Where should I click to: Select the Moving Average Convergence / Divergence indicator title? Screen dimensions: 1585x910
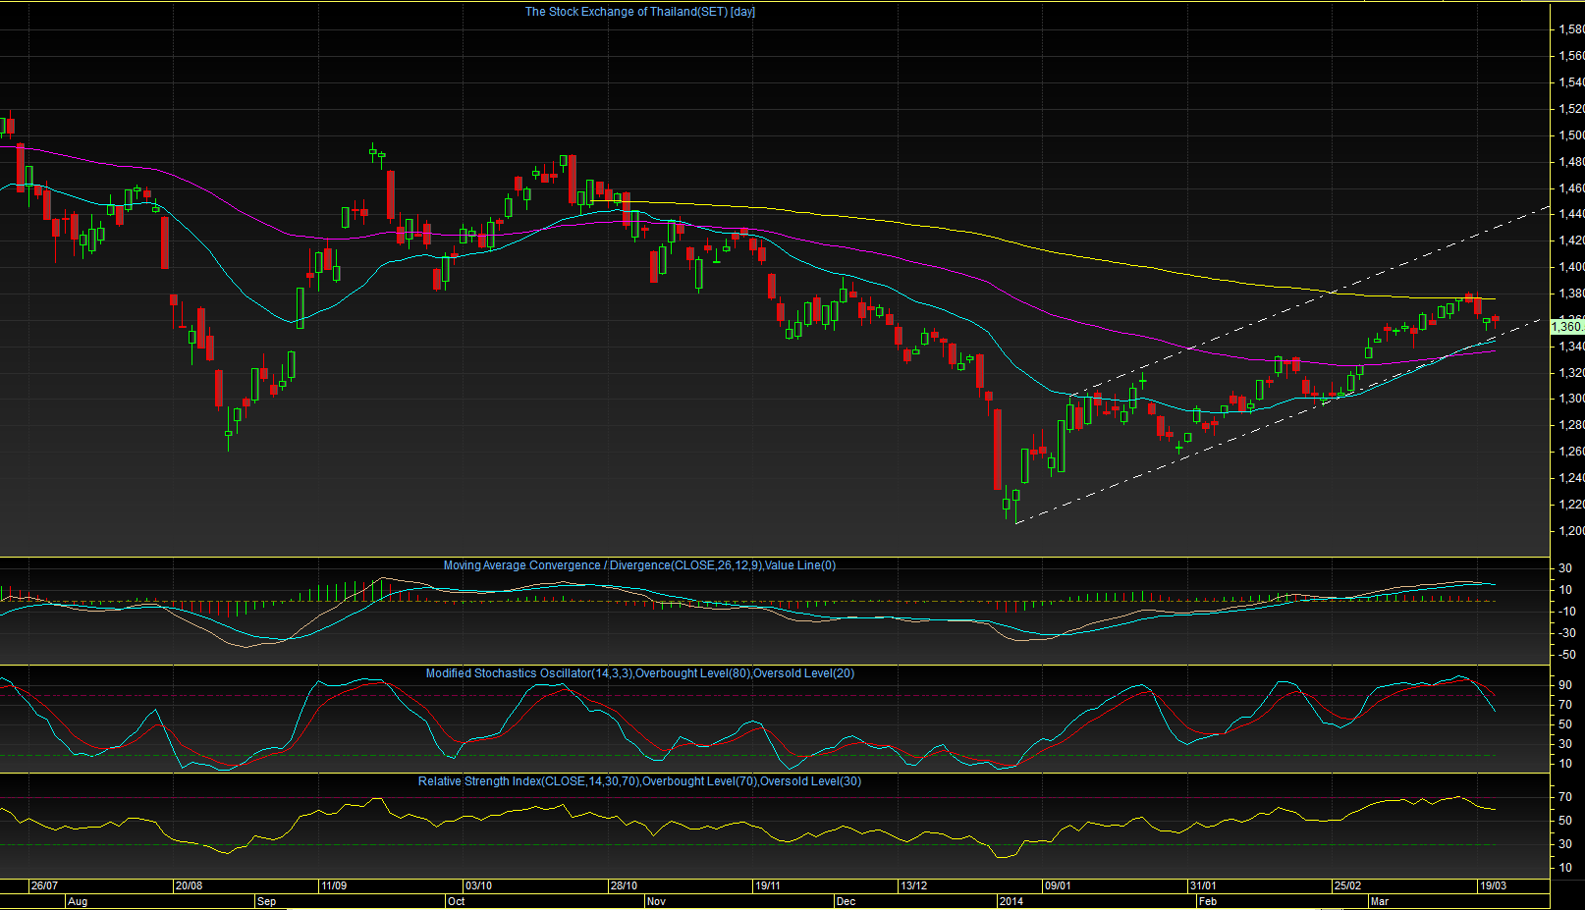tap(639, 565)
